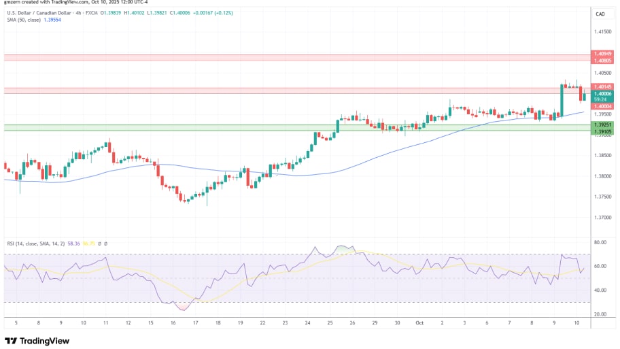Click date 17 on the time axis

pyautogui.click(x=194, y=324)
